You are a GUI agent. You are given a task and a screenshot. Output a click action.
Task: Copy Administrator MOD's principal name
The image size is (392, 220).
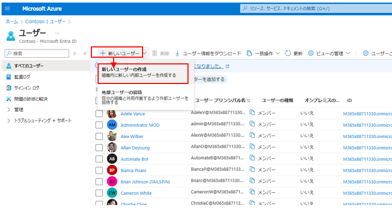pyautogui.click(x=252, y=124)
